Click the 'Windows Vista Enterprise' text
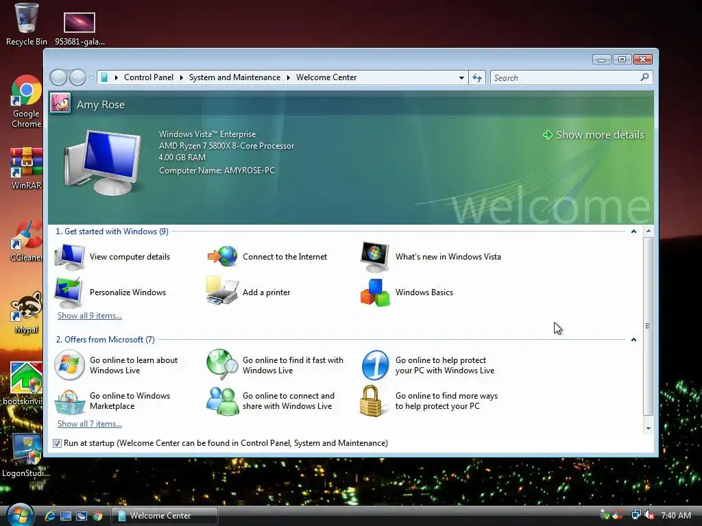This screenshot has height=526, width=702. pyautogui.click(x=207, y=134)
